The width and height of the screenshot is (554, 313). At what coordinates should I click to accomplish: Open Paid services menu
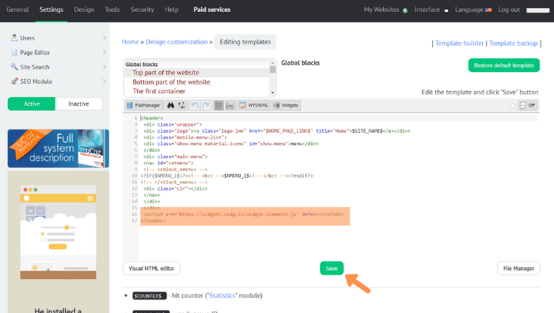coord(212,9)
